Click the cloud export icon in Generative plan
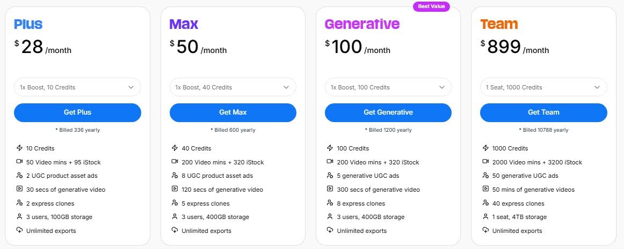This screenshot has height=249, width=624. (330, 231)
